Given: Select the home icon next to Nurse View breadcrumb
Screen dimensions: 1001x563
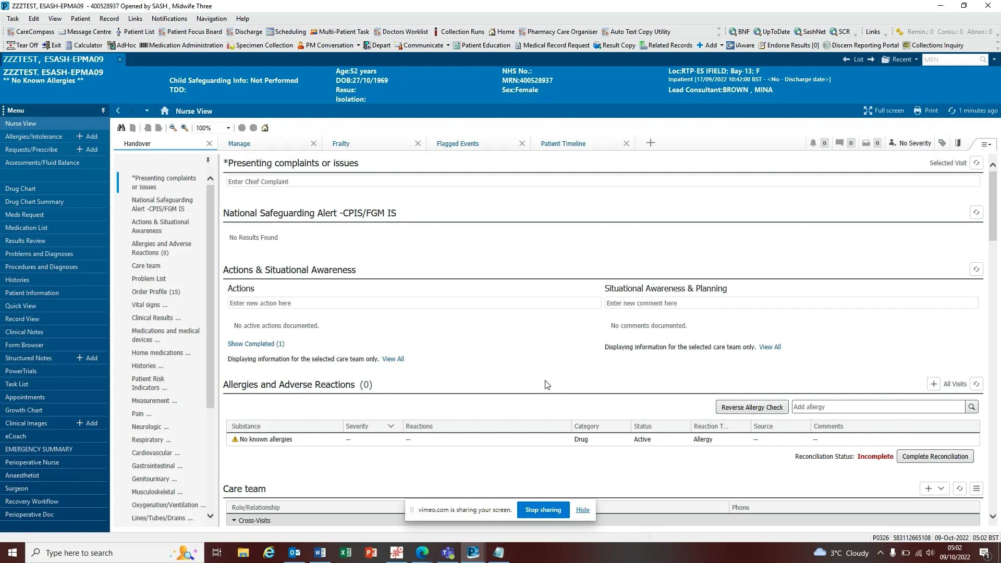Looking at the screenshot, I should [165, 111].
